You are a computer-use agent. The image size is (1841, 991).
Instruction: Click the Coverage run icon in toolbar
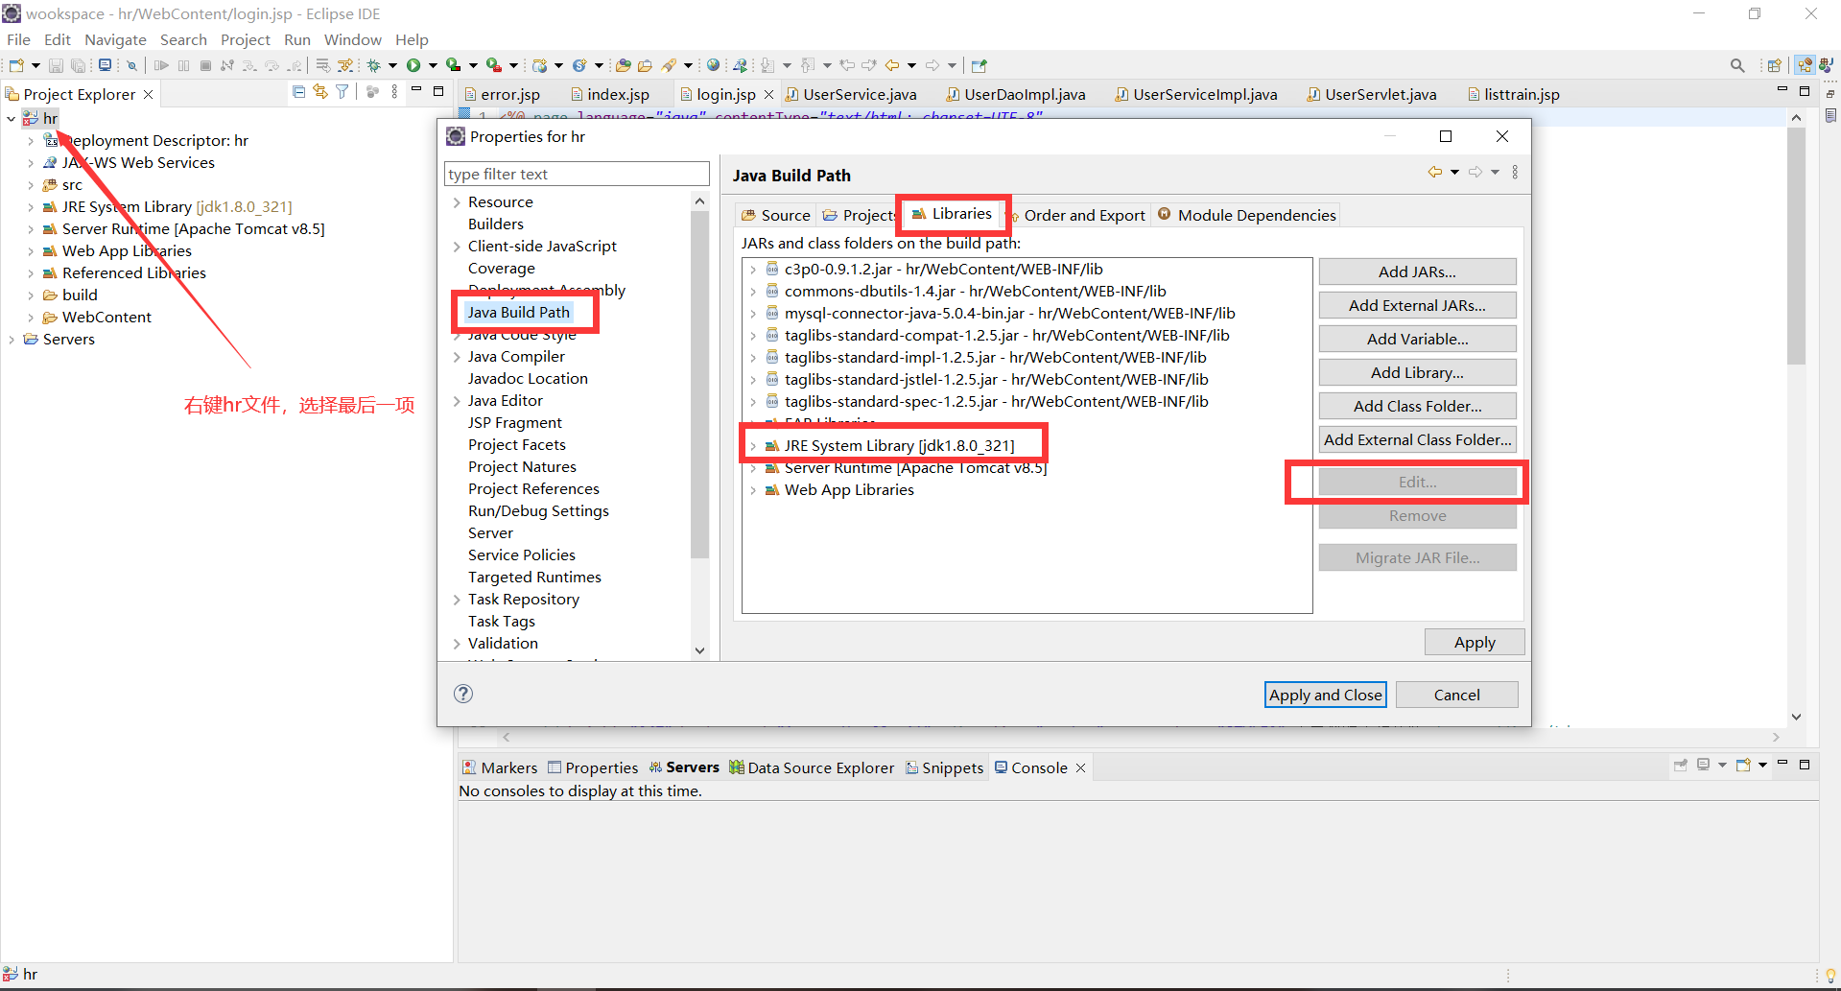(x=453, y=65)
